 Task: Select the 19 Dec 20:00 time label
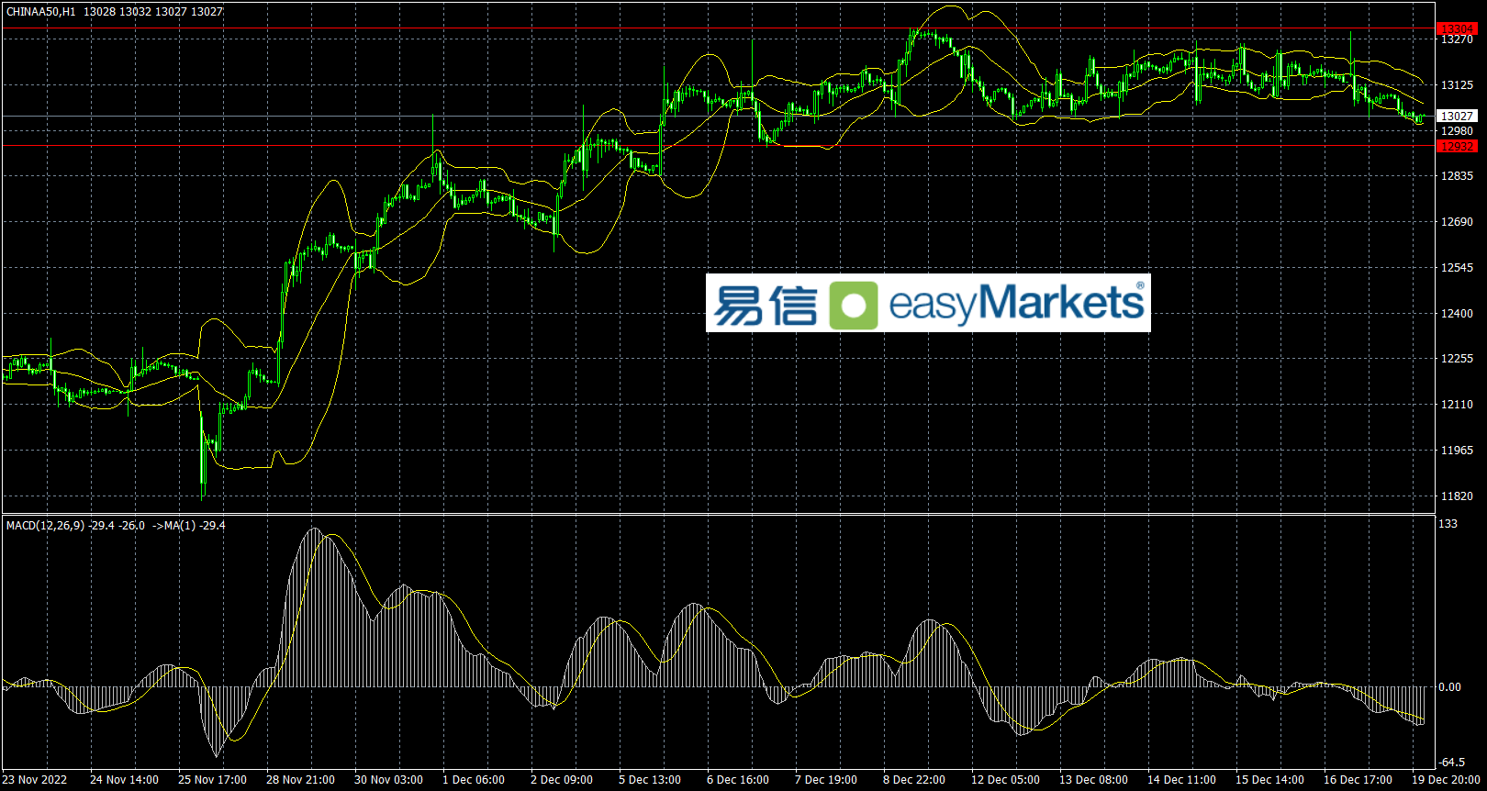click(1446, 780)
